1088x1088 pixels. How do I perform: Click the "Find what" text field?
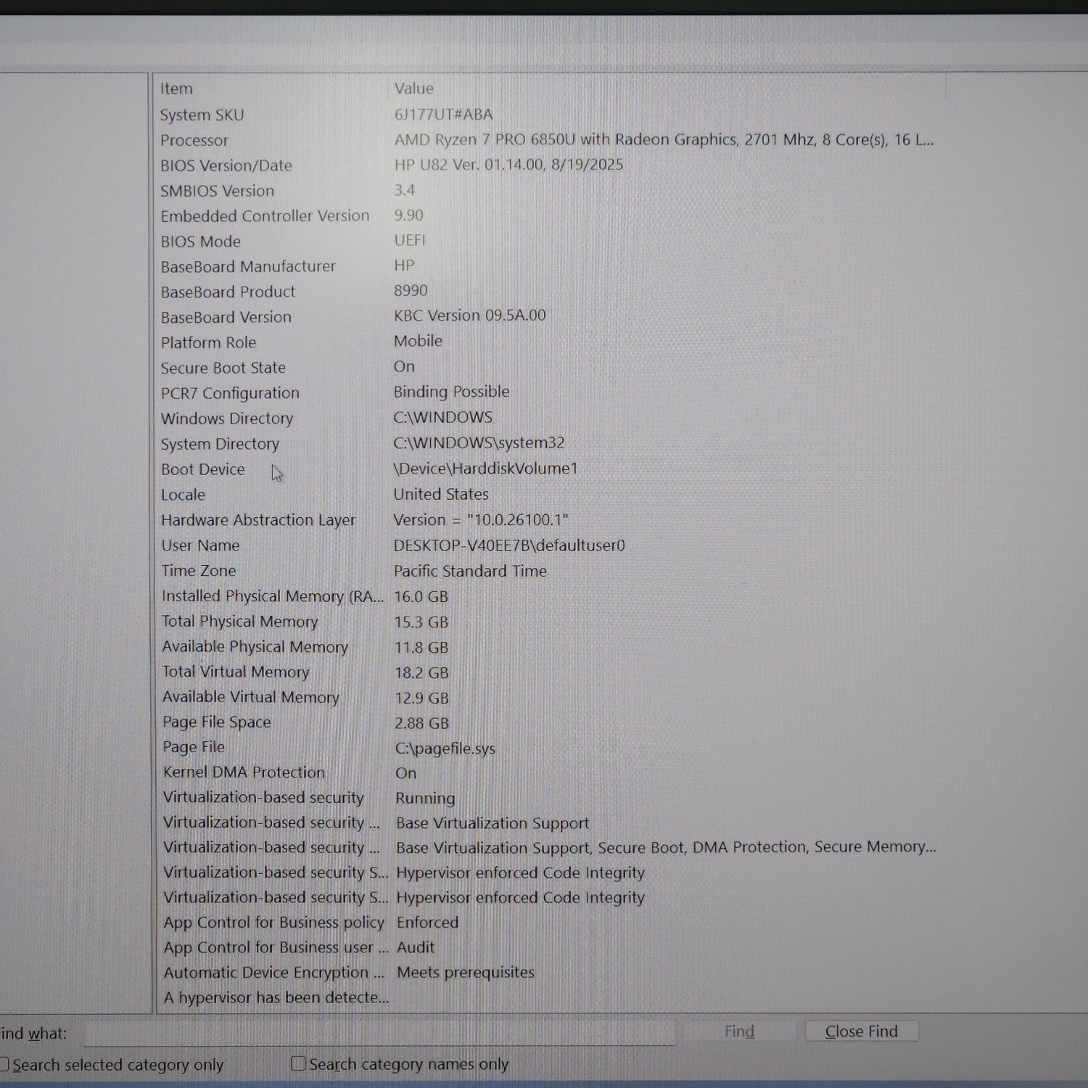tap(379, 1032)
